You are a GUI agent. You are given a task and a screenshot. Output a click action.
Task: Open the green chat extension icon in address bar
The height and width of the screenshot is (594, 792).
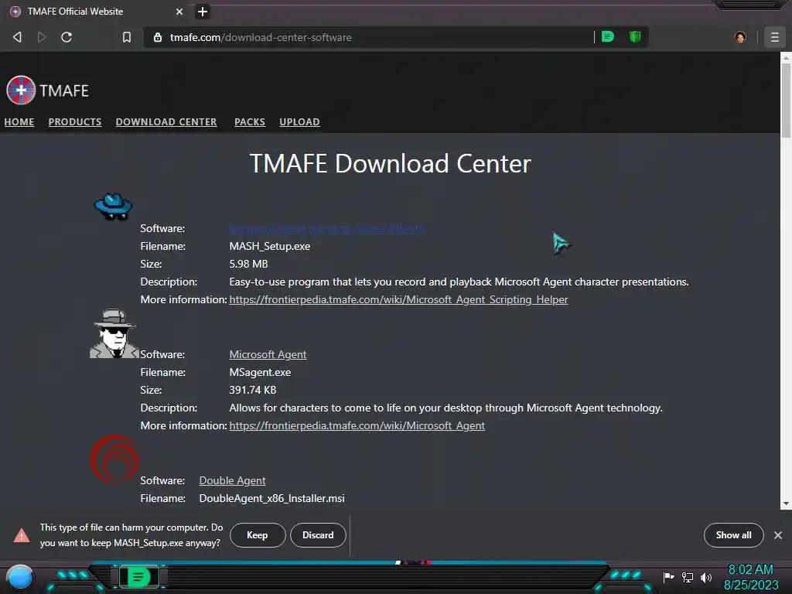[x=608, y=36]
